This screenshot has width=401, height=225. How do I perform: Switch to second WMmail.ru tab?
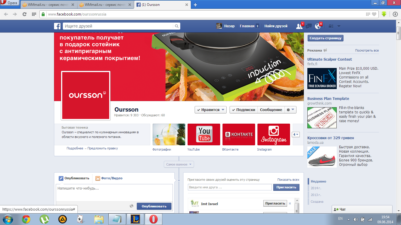click(106, 5)
